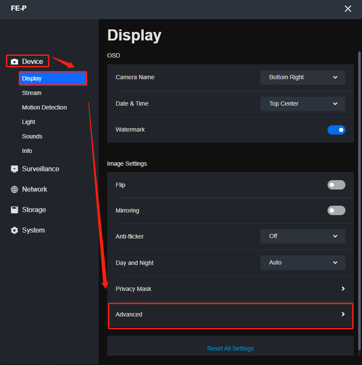Expand the Storage section label

pyautogui.click(x=34, y=210)
